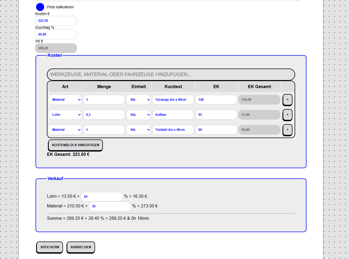349x259 pixels.
Task: Remove the Türzarge cost row
Action: point(287,100)
